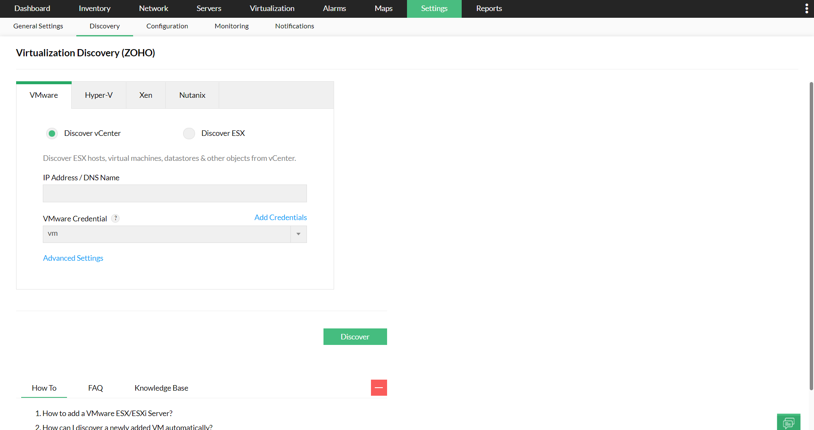The width and height of the screenshot is (814, 430).
Task: View the Alarms menu
Action: [335, 8]
